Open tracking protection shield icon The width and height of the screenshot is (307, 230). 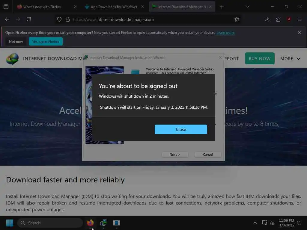click(59, 19)
